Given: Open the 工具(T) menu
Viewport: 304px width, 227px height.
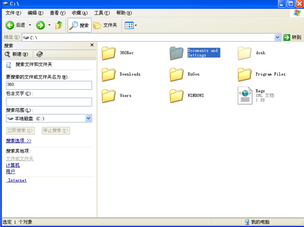Looking at the screenshot, I should pyautogui.click(x=102, y=13).
